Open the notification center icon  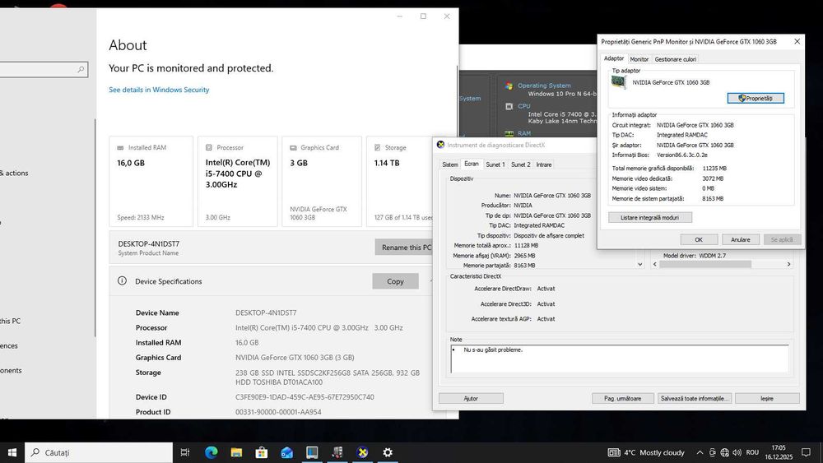pyautogui.click(x=806, y=452)
